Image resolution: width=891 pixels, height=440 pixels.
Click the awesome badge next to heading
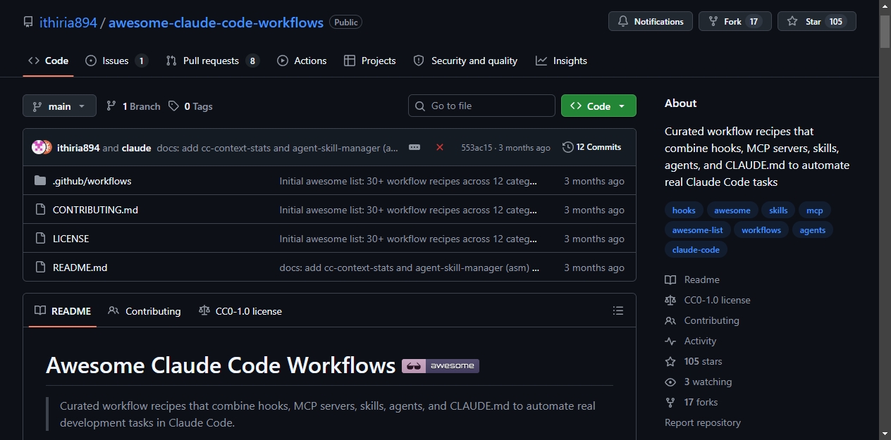(441, 365)
